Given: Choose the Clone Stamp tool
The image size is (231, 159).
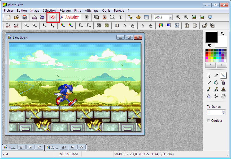Looking at the screenshot, I should (223, 89).
